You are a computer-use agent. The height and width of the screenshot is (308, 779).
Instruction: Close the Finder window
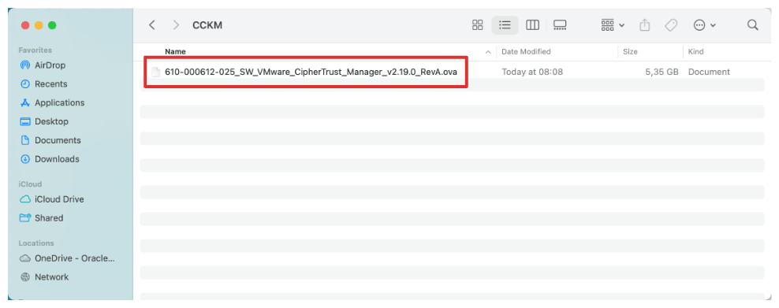(x=25, y=25)
